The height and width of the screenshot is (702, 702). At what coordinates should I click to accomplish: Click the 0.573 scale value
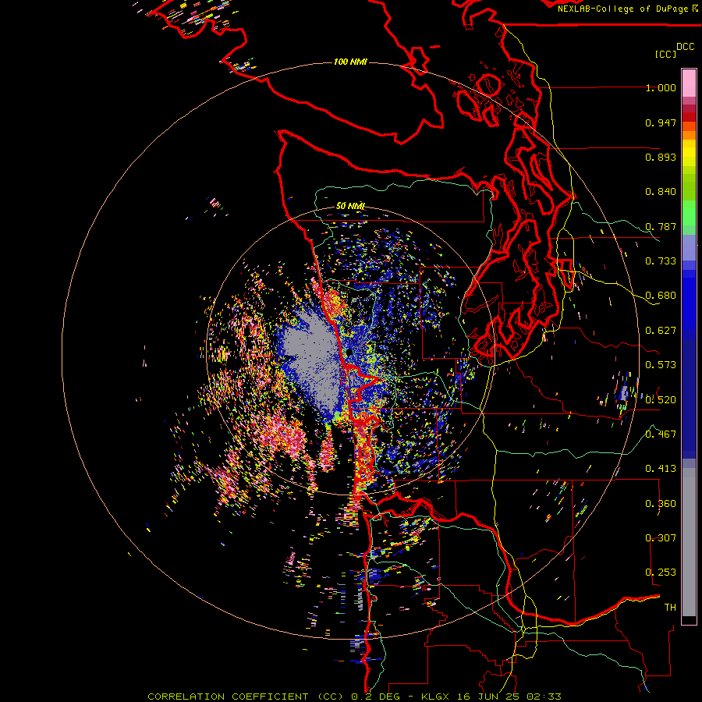[x=661, y=365]
